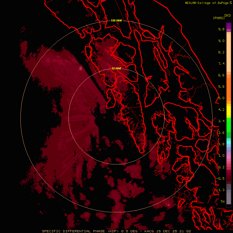Click the 7.4 color scale value

click(x=221, y=64)
